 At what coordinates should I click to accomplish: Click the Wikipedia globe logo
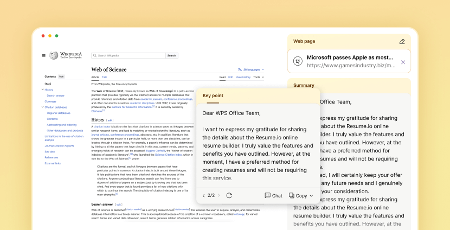[x=54, y=55]
